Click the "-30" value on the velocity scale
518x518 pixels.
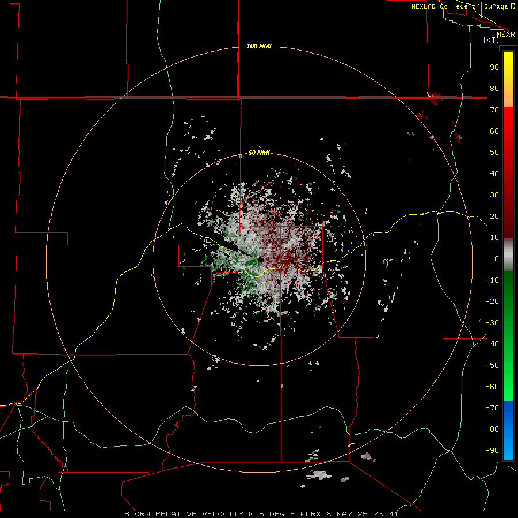click(492, 323)
